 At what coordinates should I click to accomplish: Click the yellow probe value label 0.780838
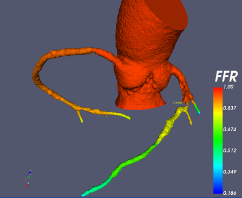click(x=178, y=103)
